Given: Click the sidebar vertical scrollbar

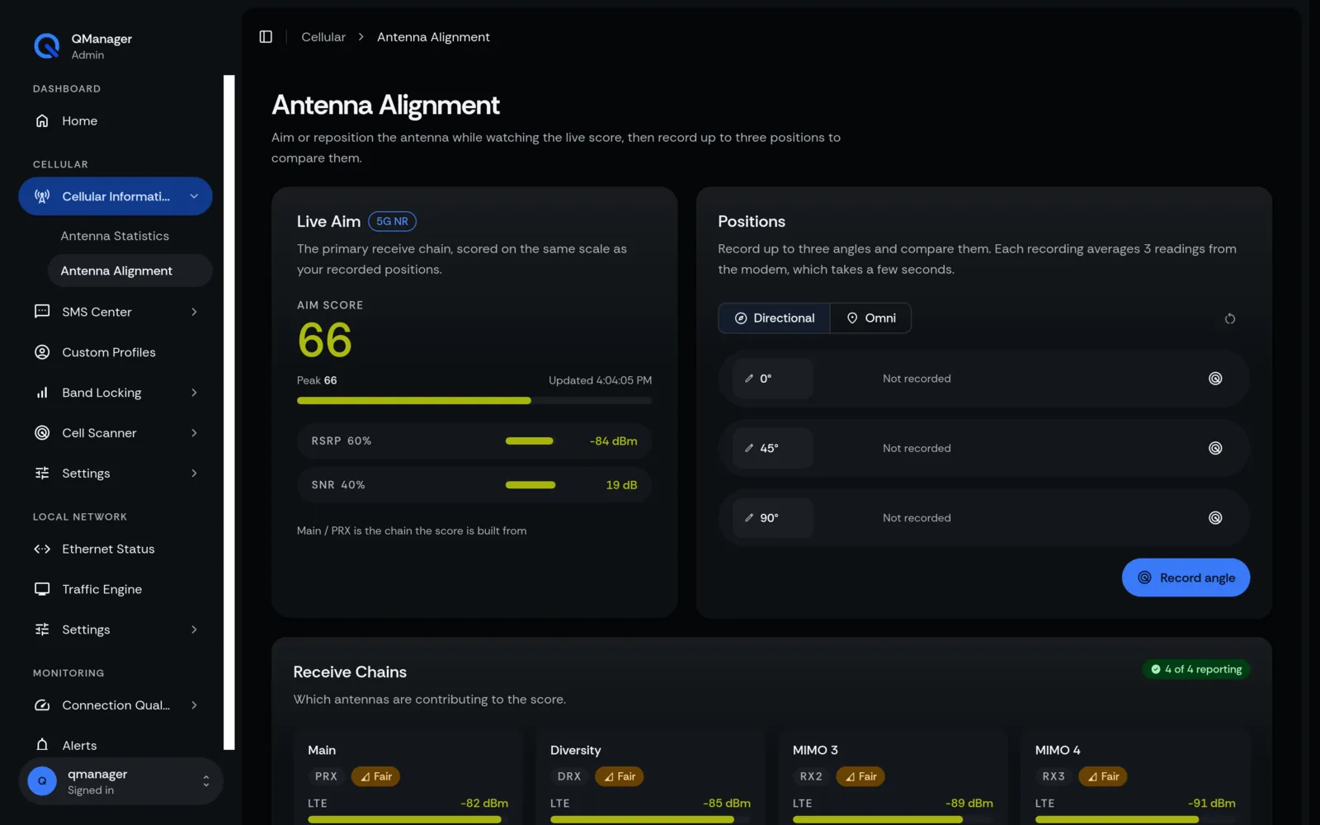Looking at the screenshot, I should [x=229, y=412].
